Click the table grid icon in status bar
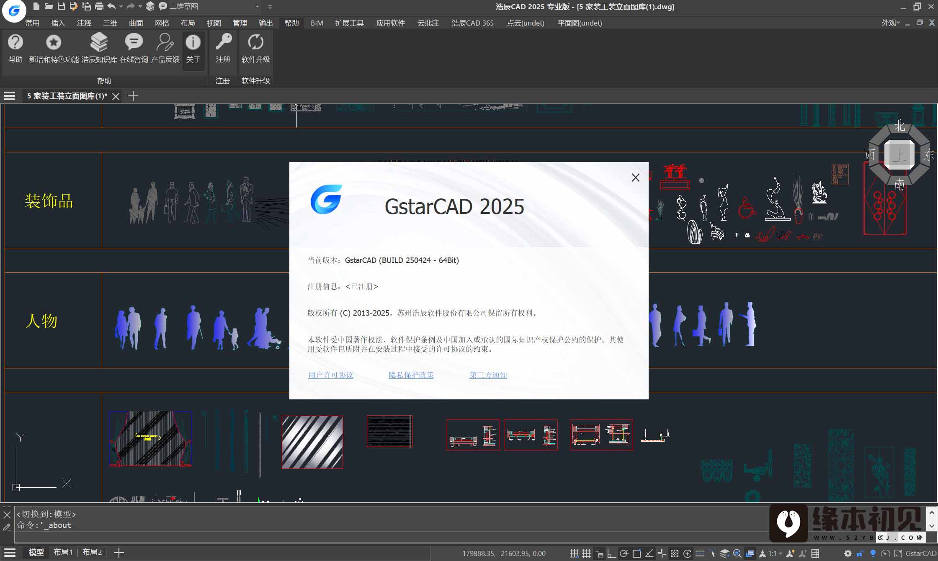This screenshot has height=561, width=938. (815, 553)
